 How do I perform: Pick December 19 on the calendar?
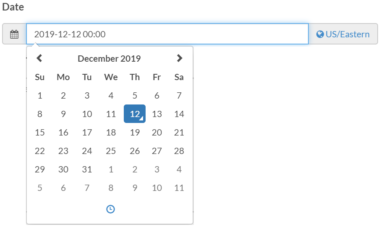click(135, 133)
